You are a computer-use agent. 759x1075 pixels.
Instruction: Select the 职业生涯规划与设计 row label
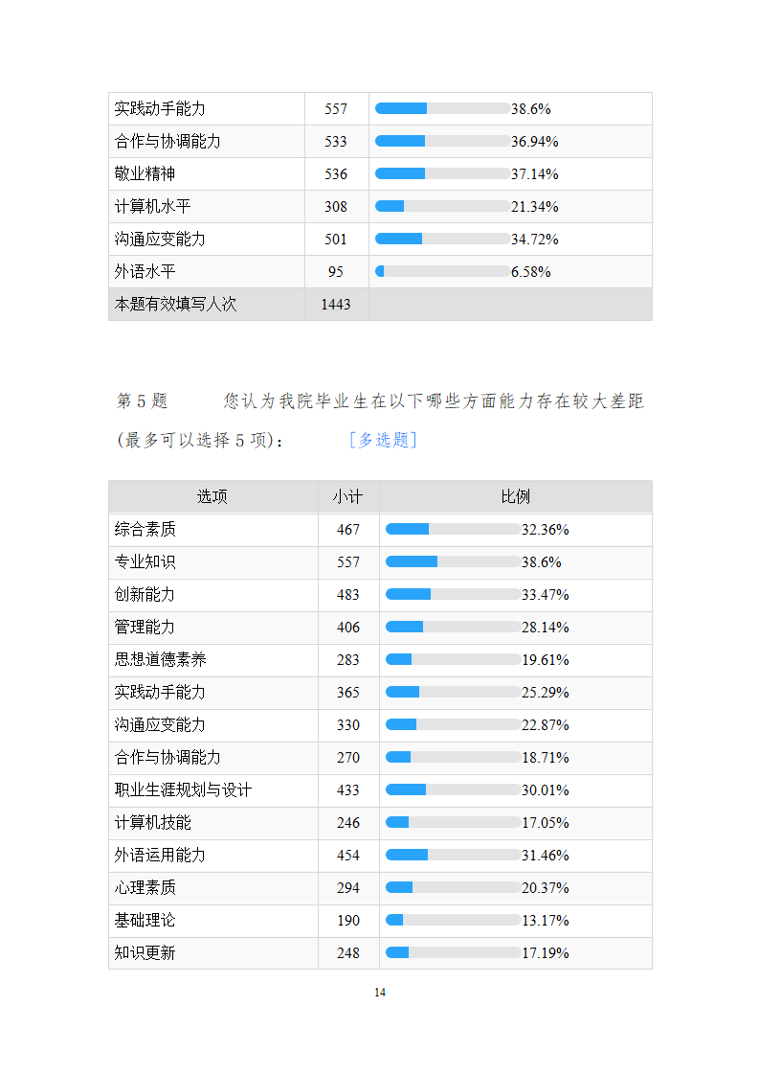click(x=184, y=789)
